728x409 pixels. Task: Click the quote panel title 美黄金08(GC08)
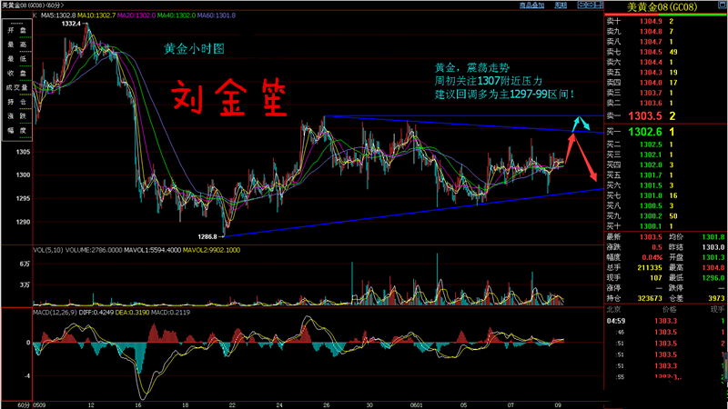coord(662,7)
